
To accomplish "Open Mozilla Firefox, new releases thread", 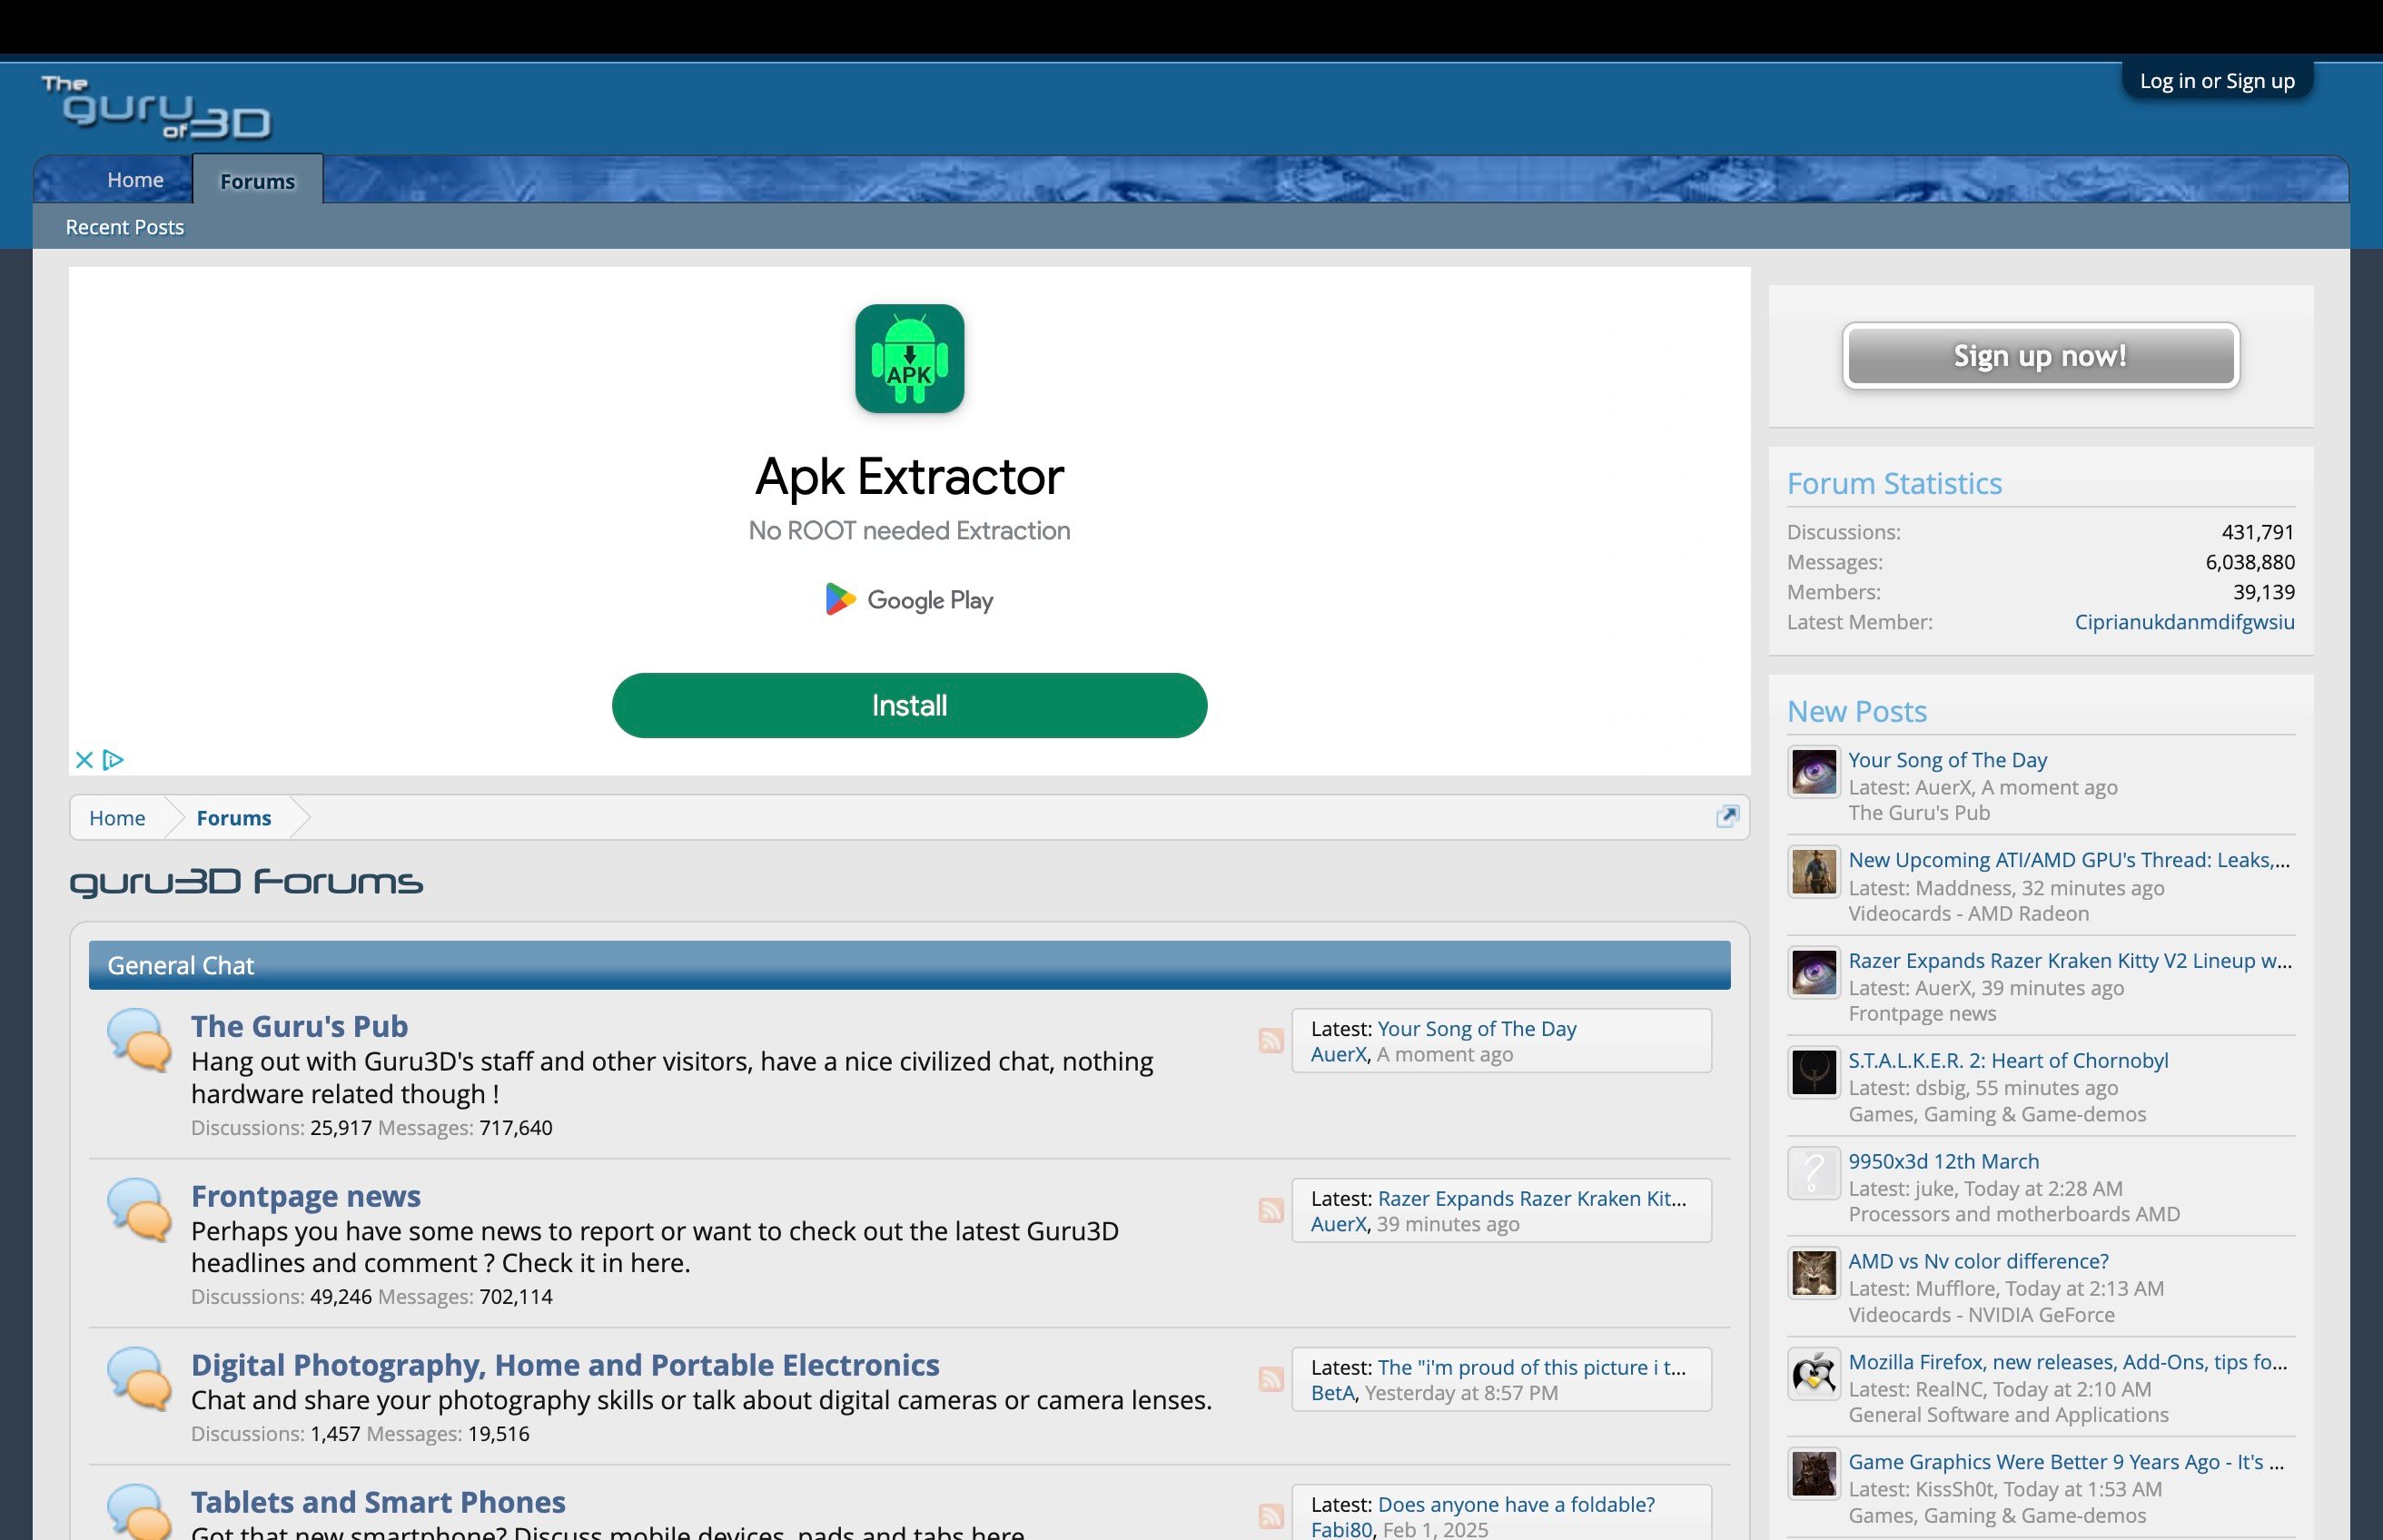I will 2068,1362.
